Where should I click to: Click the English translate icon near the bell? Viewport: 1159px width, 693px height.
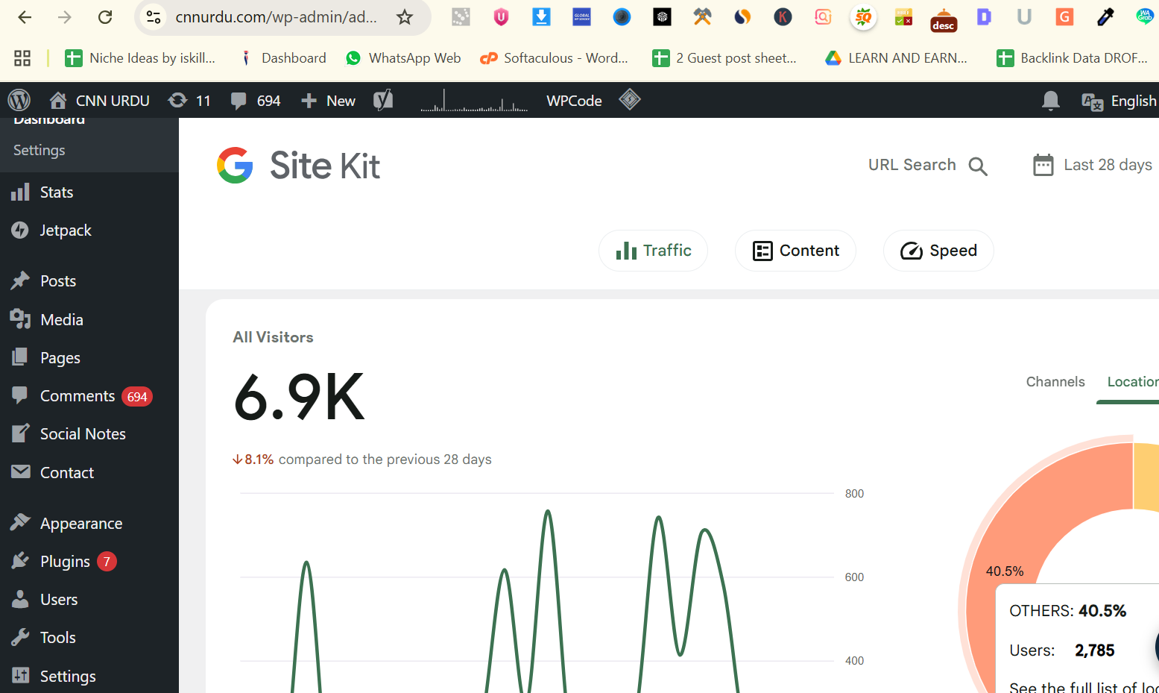1092,101
